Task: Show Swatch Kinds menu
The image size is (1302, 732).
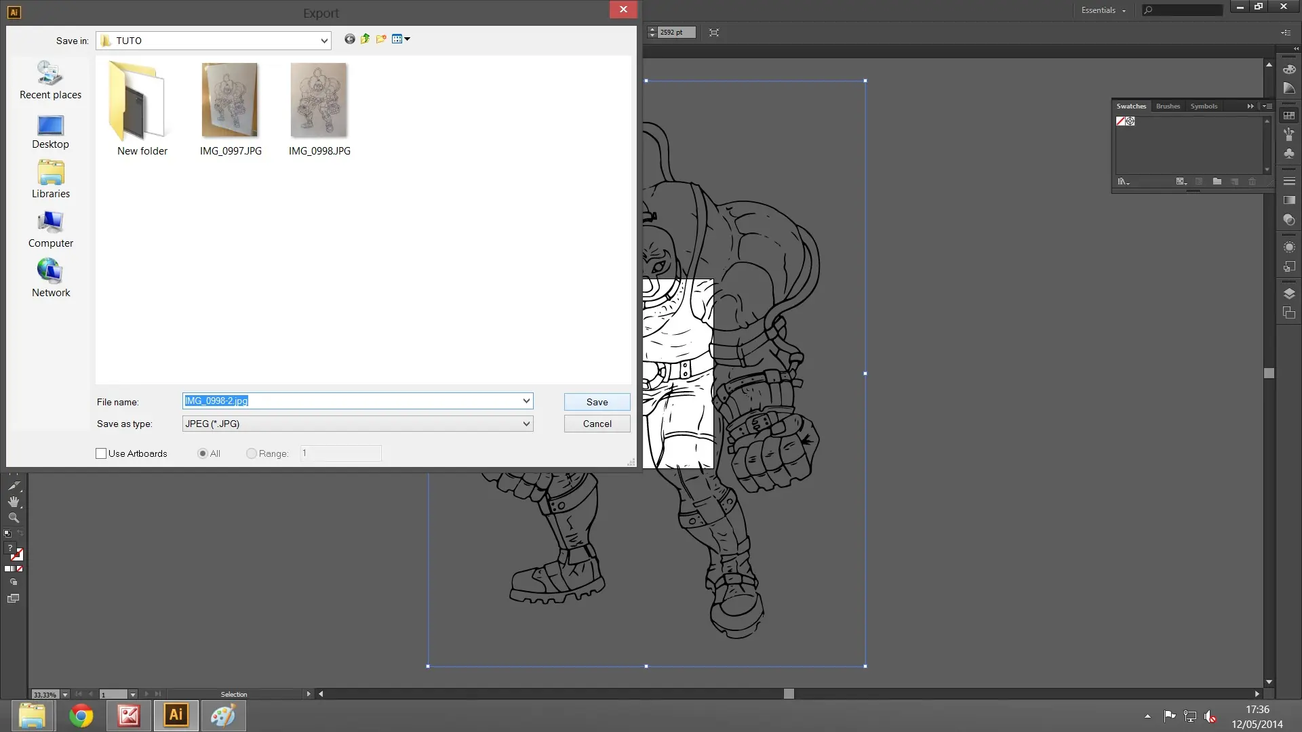Action: click(1181, 182)
